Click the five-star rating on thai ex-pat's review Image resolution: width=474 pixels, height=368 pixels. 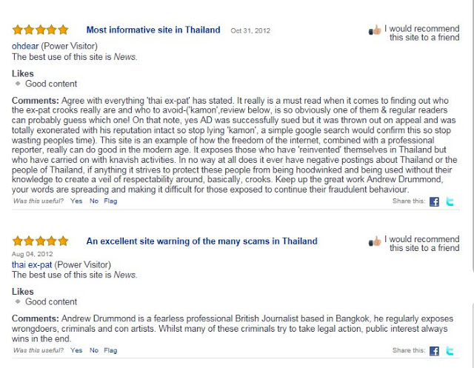[40, 241]
